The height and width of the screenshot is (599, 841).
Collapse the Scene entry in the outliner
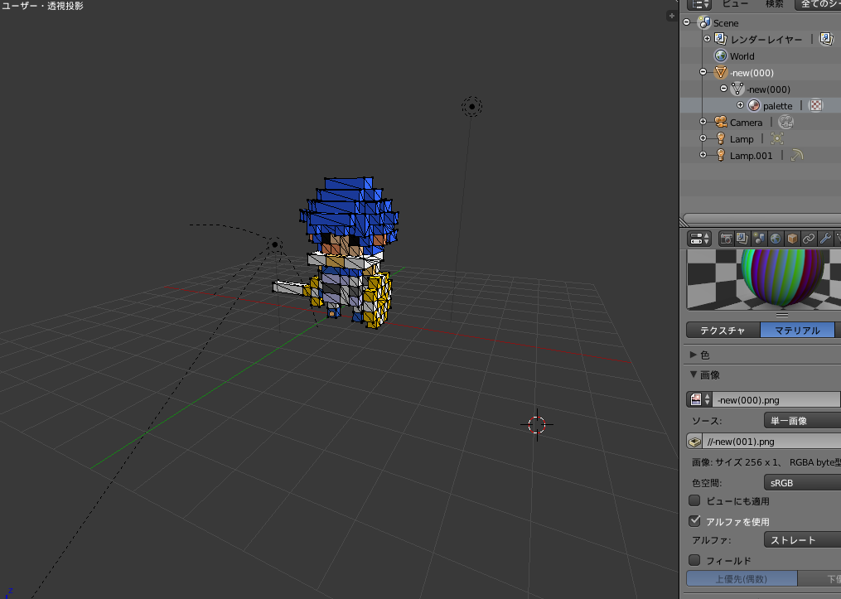coord(687,22)
